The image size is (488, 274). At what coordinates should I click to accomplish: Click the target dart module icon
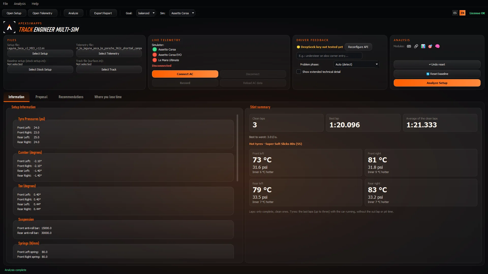point(430,46)
